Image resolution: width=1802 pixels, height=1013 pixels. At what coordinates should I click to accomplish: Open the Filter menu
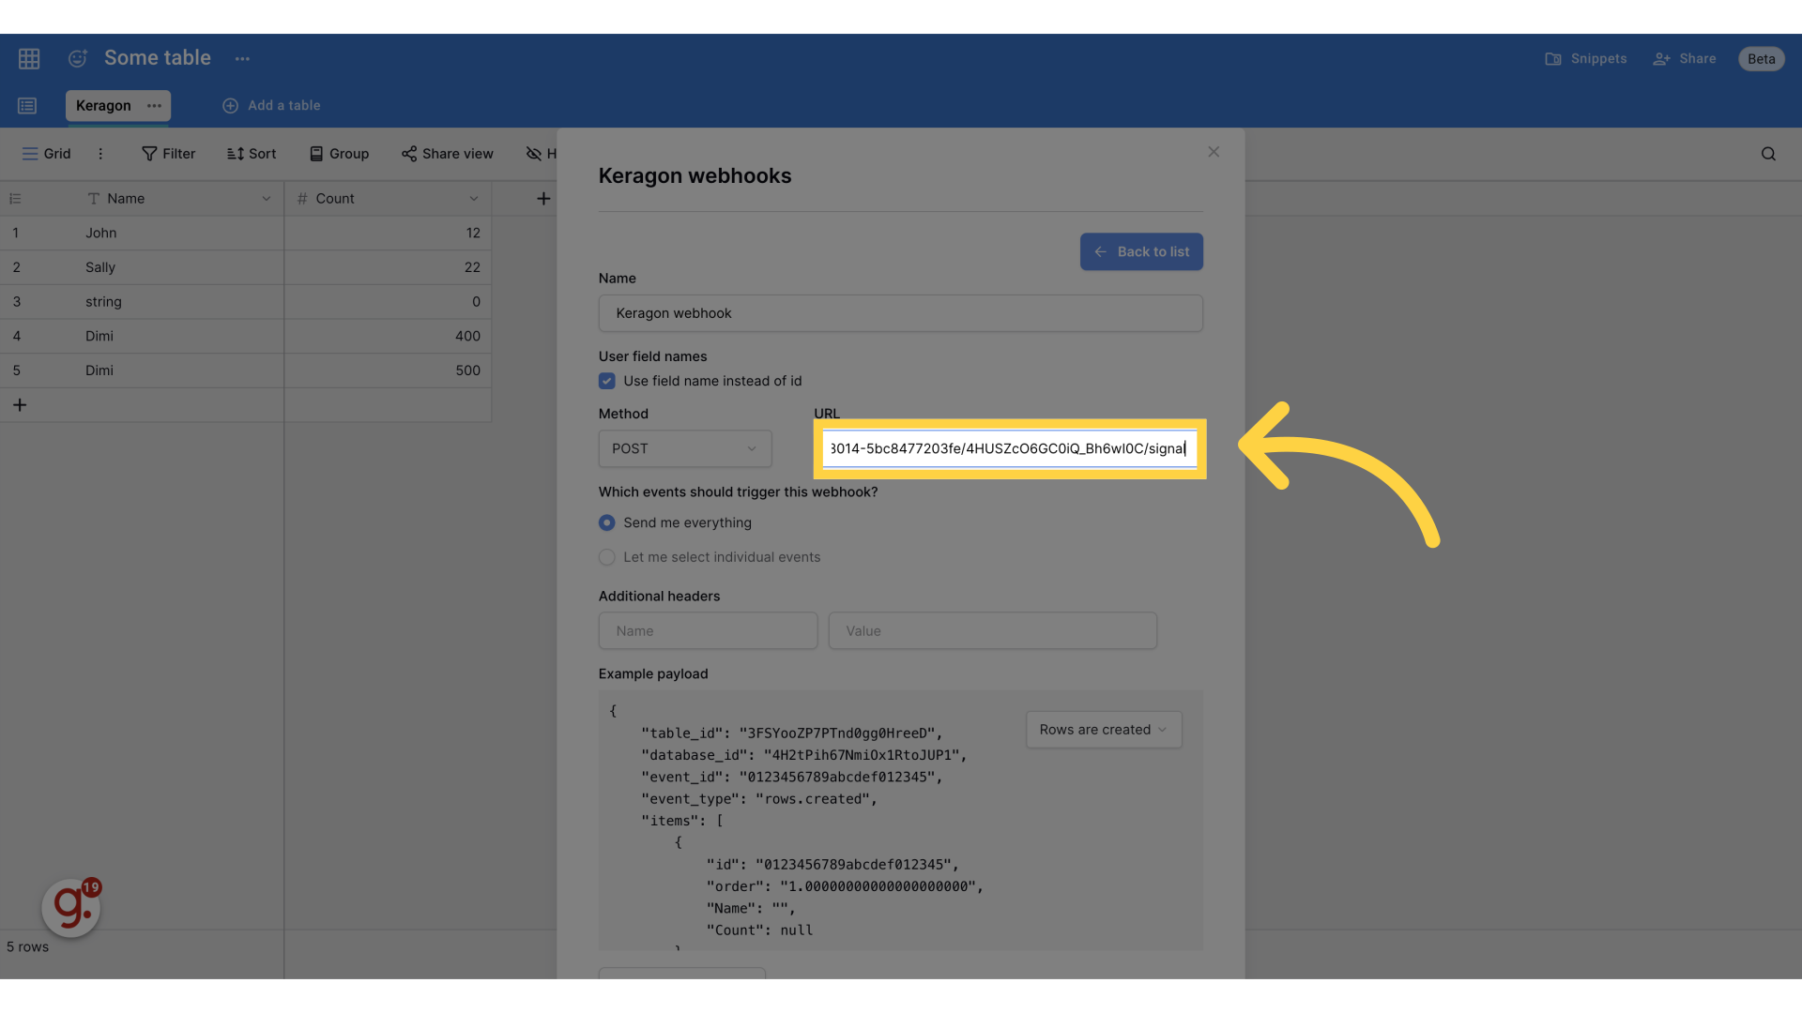pos(168,154)
